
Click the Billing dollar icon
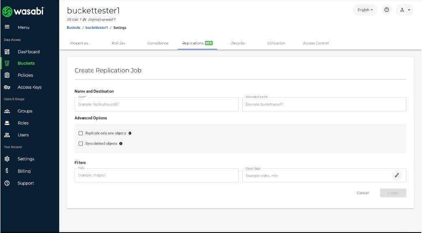(7, 171)
